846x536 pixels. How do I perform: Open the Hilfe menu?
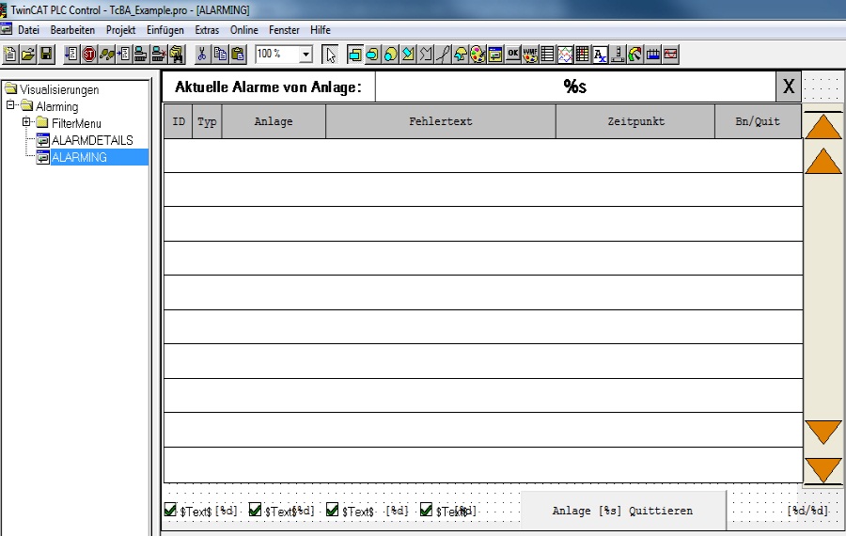pyautogui.click(x=321, y=30)
